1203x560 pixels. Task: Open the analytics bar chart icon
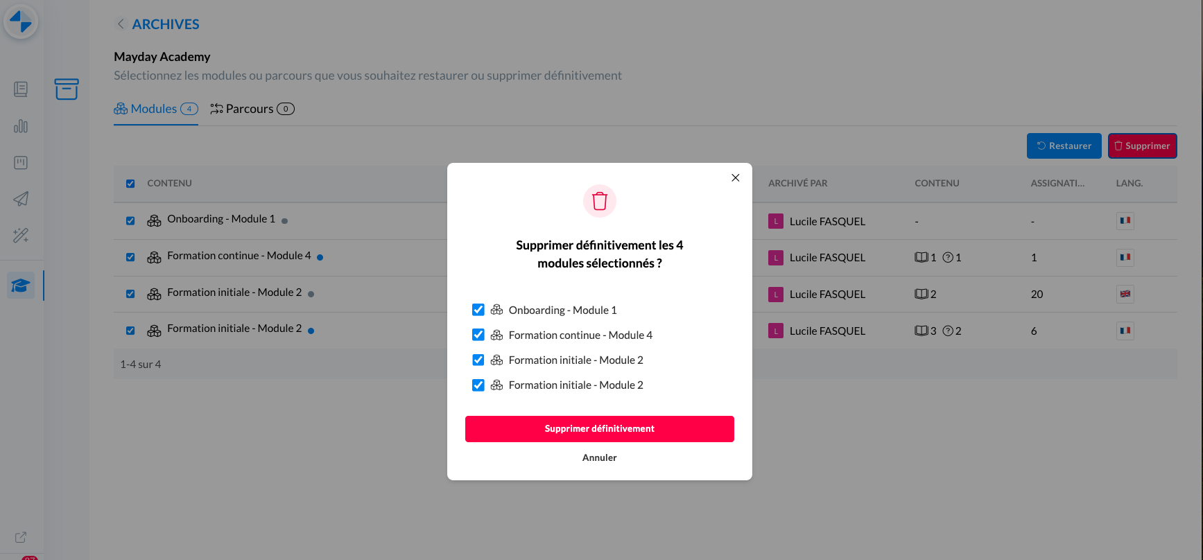click(x=21, y=126)
